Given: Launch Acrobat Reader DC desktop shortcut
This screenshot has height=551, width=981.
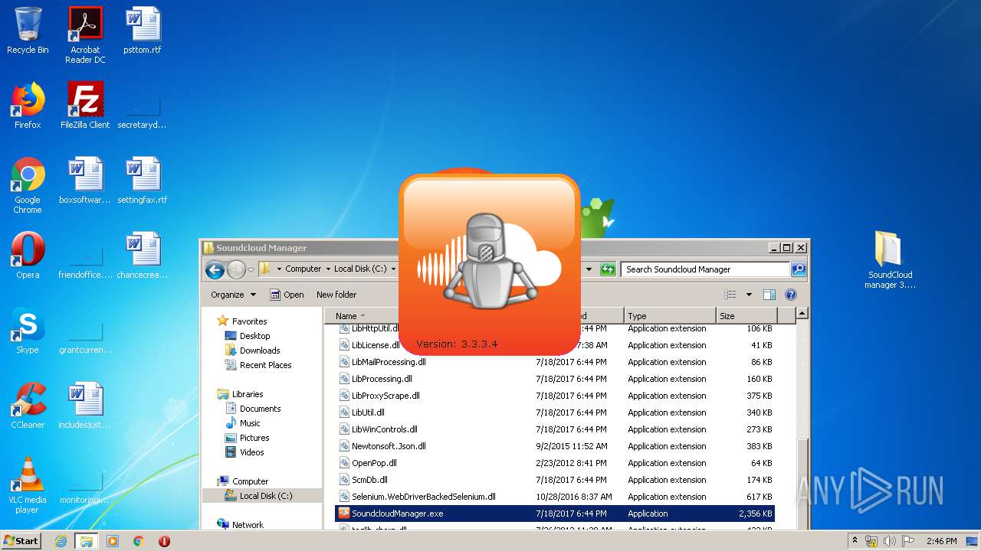Looking at the screenshot, I should coord(85,35).
